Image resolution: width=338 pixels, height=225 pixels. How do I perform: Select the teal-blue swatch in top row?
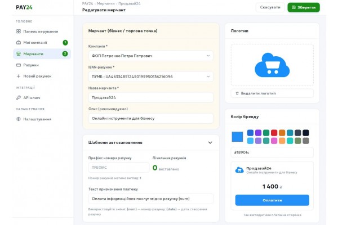pyautogui.click(x=290, y=133)
